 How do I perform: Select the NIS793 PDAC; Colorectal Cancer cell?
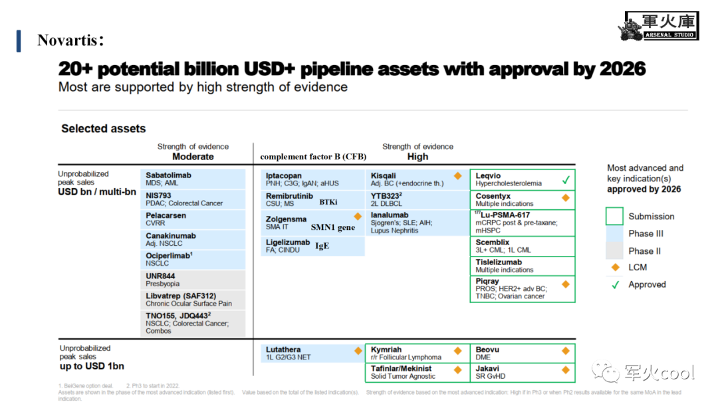coord(193,199)
